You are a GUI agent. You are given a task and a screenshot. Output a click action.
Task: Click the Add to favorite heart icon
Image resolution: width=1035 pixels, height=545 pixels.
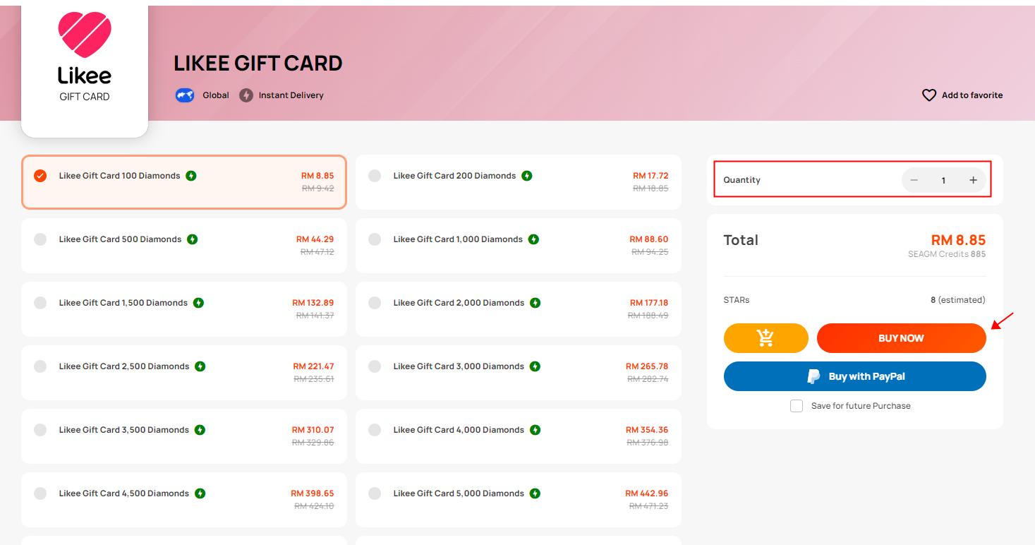(x=929, y=95)
